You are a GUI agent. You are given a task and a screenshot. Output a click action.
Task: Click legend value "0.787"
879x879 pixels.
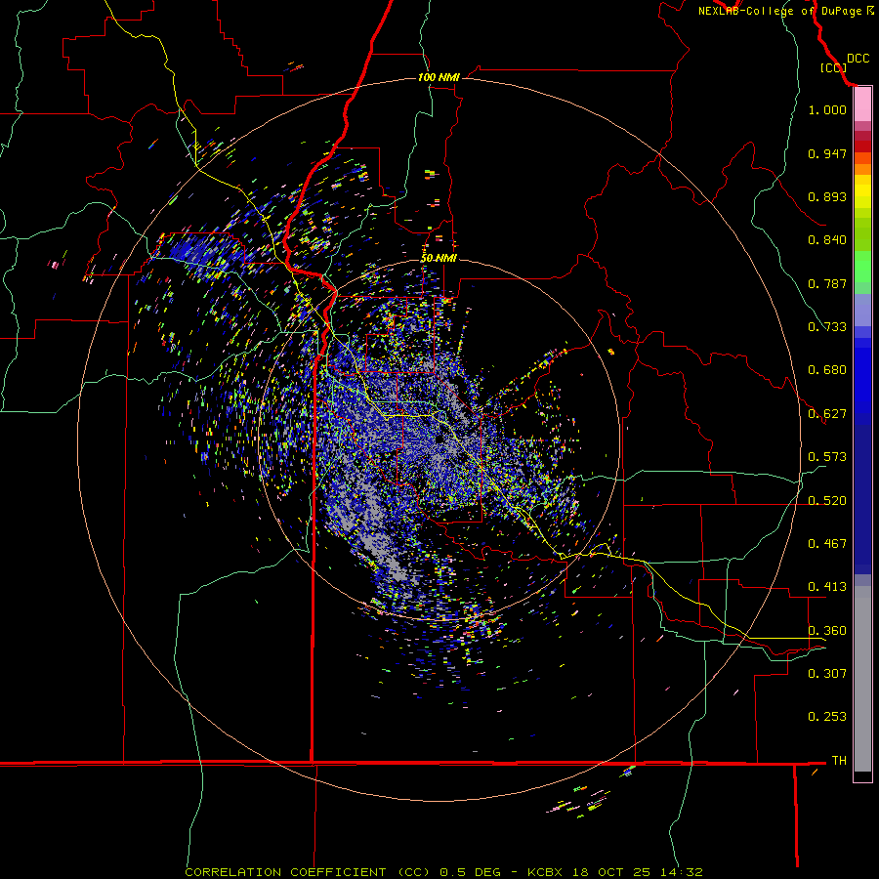(x=827, y=283)
